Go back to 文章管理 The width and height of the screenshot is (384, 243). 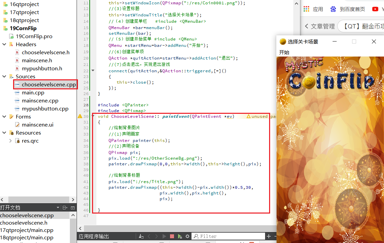point(320,26)
